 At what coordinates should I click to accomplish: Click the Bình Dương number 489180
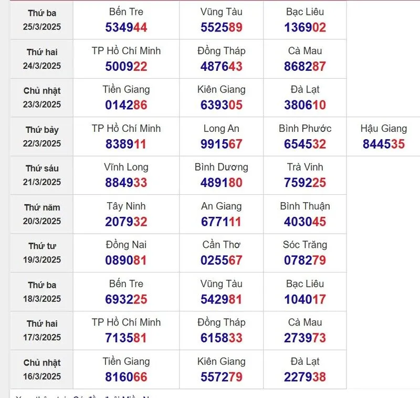click(221, 183)
